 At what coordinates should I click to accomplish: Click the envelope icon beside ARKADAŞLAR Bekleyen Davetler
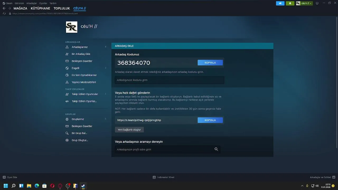point(67,61)
